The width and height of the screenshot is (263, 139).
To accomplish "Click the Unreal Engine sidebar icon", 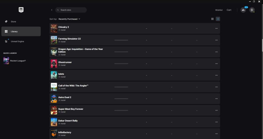I will click(6, 42).
